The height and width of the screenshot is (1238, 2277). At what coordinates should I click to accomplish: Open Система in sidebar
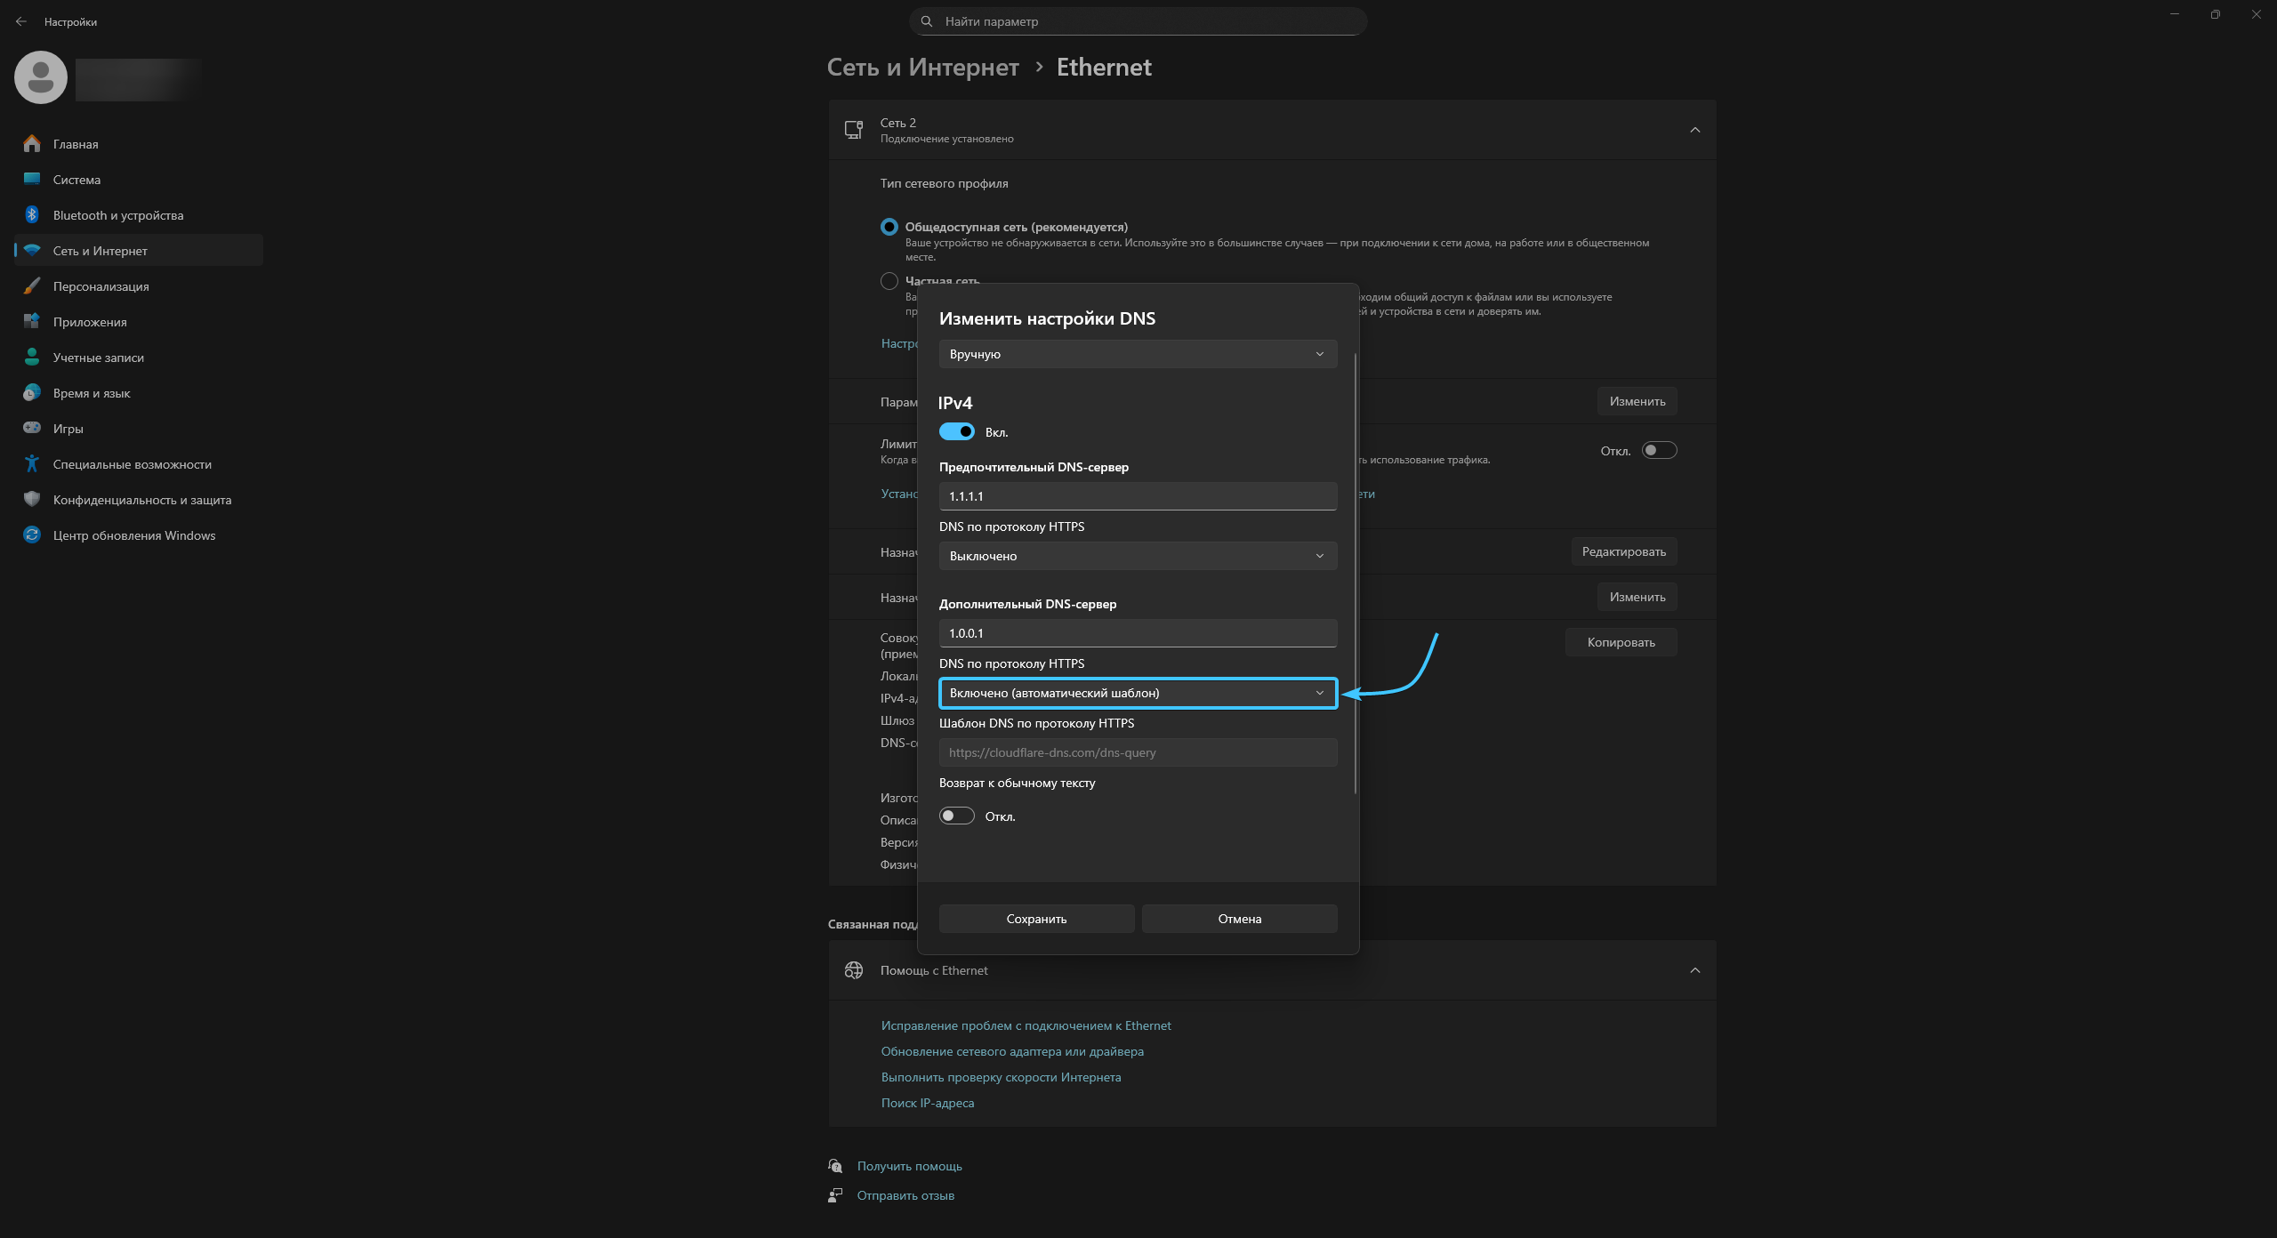click(76, 180)
